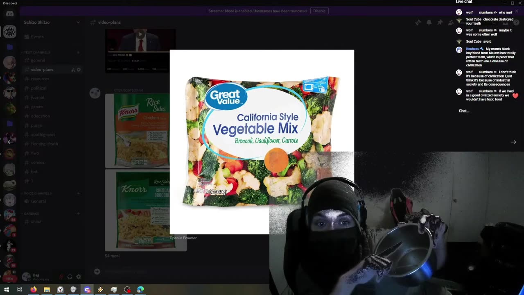Open video-plans channel settings gear
524x295 pixels.
tap(79, 70)
